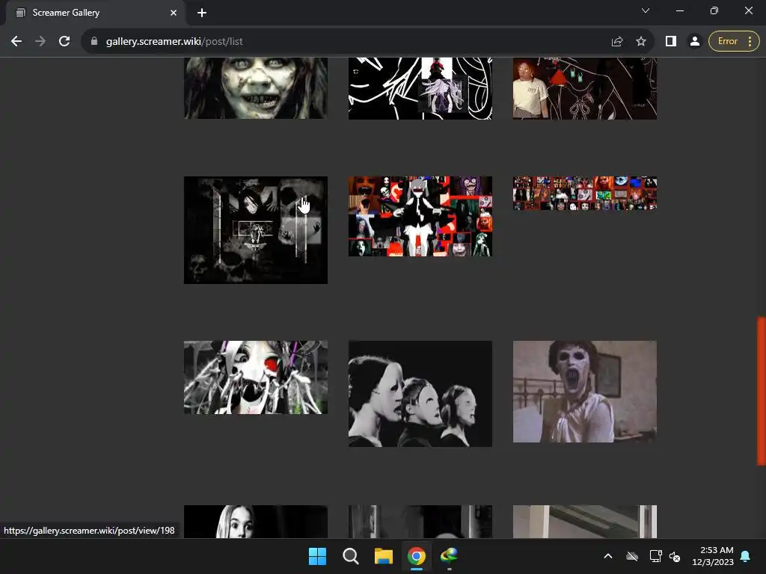The height and width of the screenshot is (574, 766).
Task: Share this page icon in address bar
Action: [x=617, y=42]
